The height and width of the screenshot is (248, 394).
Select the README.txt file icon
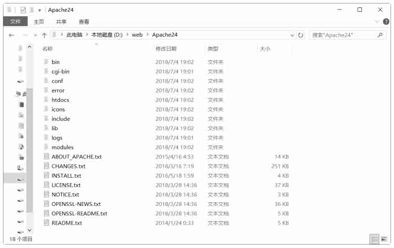46,223
